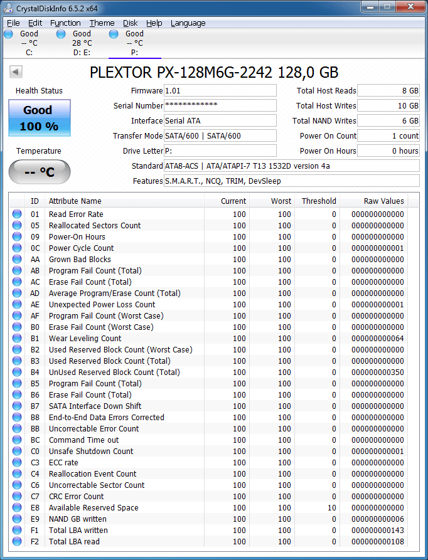Click status icon for Unsafe Shutdown Count

click(x=17, y=451)
